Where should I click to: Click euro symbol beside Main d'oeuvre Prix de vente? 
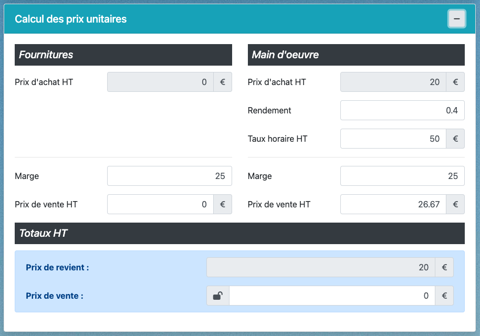point(455,204)
